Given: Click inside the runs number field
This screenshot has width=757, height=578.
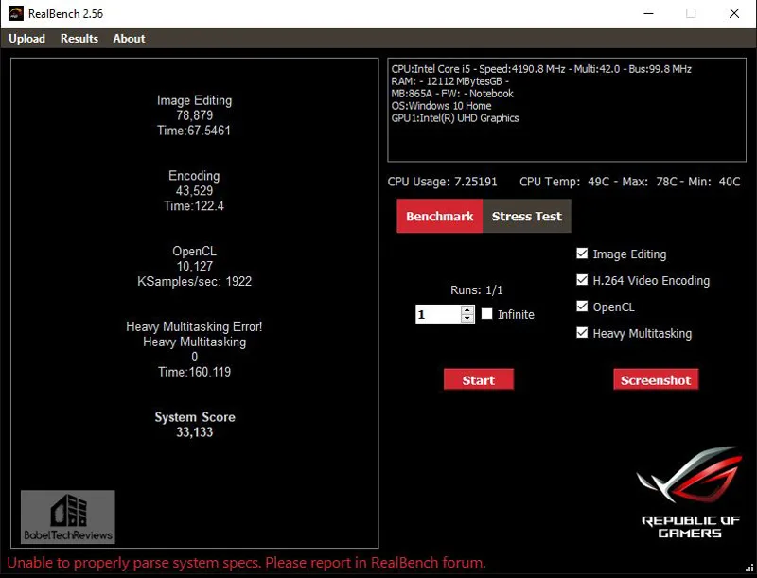Looking at the screenshot, I should point(438,314).
